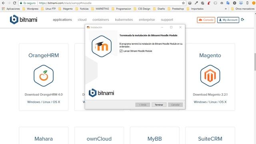This screenshot has height=144, width=256.
Task: Click the eyedropper extension icon
Action: [196, 3]
